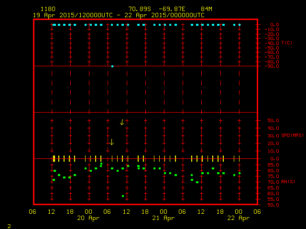Click the page number 2 at bottom left
The image size is (306, 229).
coord(9,225)
